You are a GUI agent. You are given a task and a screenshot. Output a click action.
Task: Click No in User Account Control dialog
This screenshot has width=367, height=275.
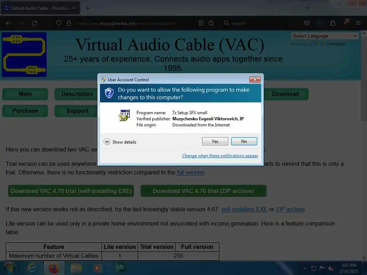244,141
